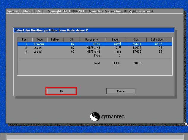Image resolution: width=188 pixels, height=140 pixels.
Task: Click total size value 61440
Action: 116,63
